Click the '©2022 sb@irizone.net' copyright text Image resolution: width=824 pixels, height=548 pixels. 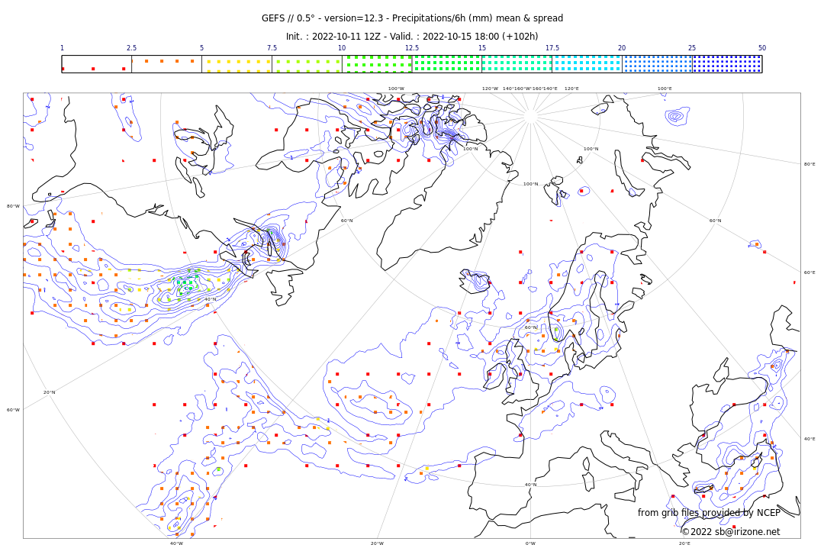click(731, 532)
